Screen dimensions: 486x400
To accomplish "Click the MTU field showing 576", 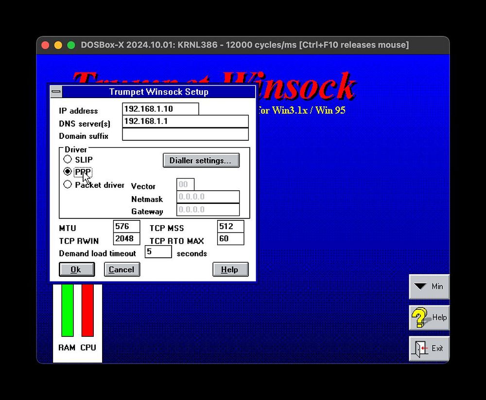I will (126, 226).
